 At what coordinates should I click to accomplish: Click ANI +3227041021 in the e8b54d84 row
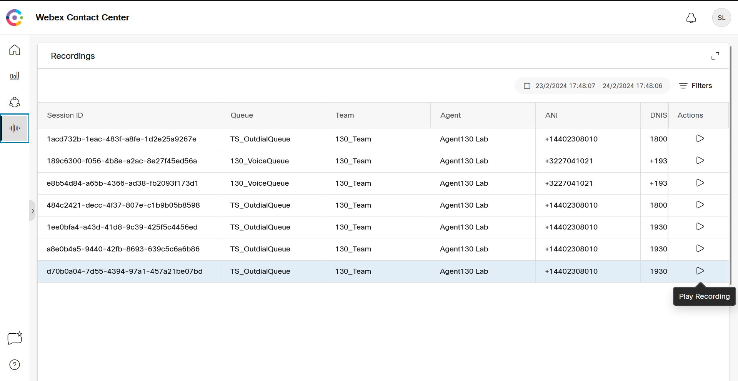tap(569, 183)
